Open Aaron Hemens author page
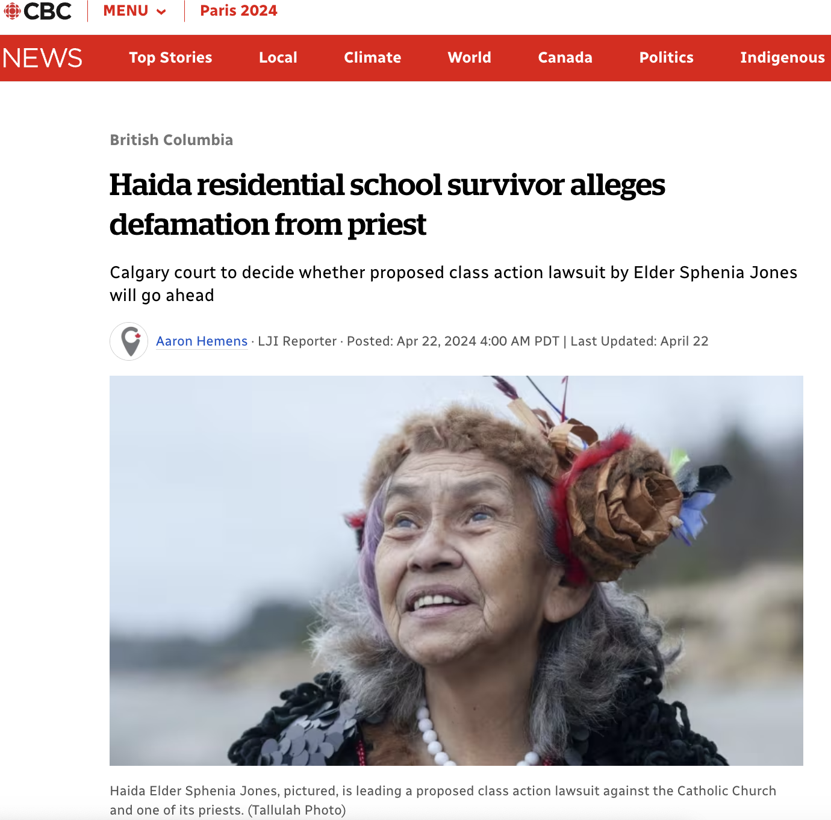 (202, 341)
